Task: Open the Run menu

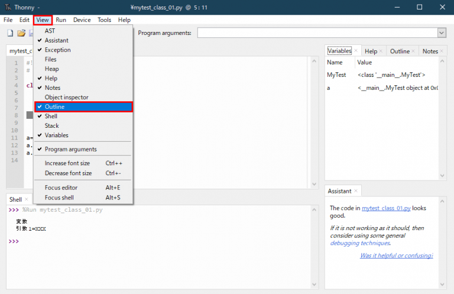Action: point(61,20)
